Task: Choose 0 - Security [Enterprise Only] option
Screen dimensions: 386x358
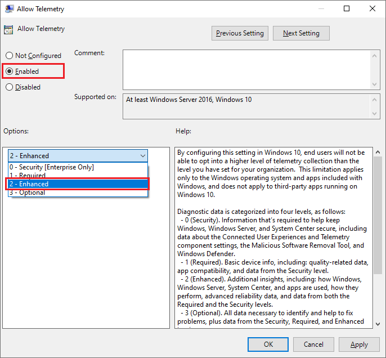Action: (x=51, y=167)
